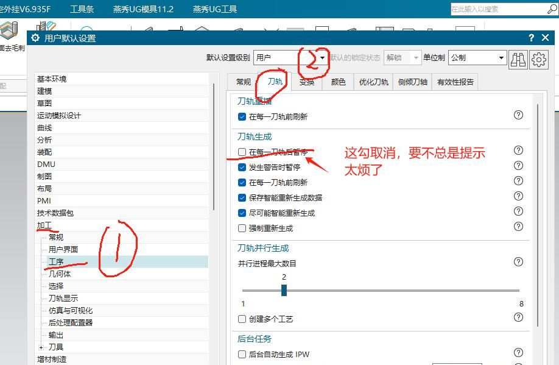559x365 pixels.
Task: Open the 默认设置级别 dropdown showing 用户
Action: pos(323,57)
